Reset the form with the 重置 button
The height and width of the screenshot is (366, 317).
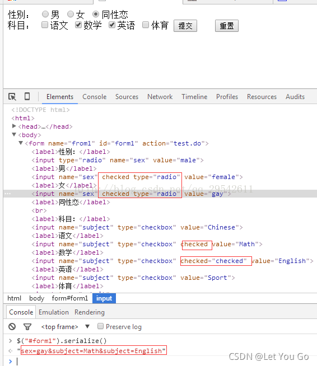227,26
